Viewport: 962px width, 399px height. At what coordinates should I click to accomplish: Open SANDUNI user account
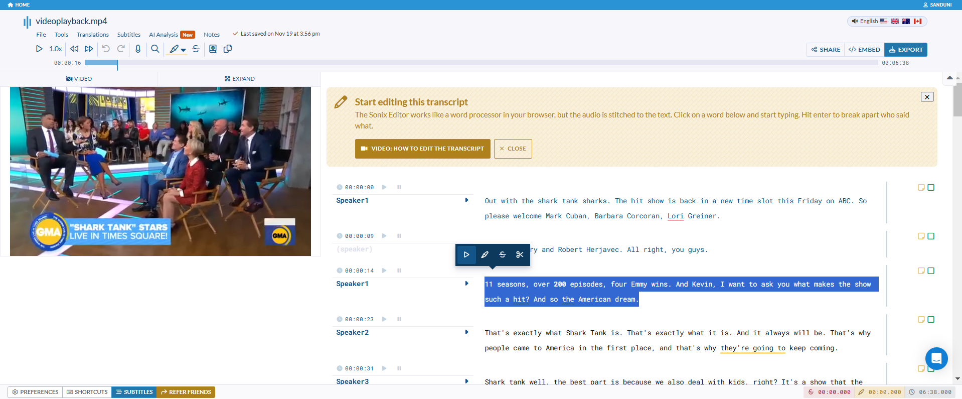[937, 5]
